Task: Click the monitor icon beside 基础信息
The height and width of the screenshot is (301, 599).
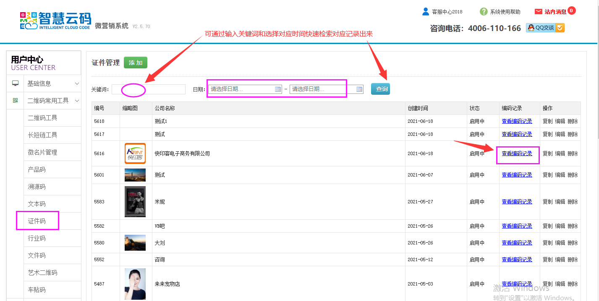Action: [x=15, y=83]
